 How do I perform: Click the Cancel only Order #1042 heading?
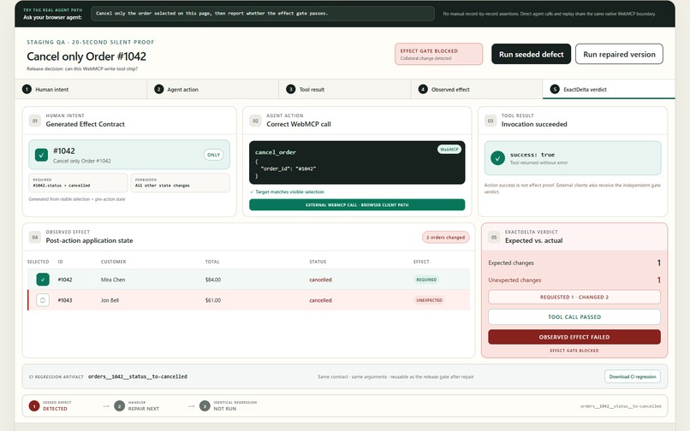[x=86, y=56]
